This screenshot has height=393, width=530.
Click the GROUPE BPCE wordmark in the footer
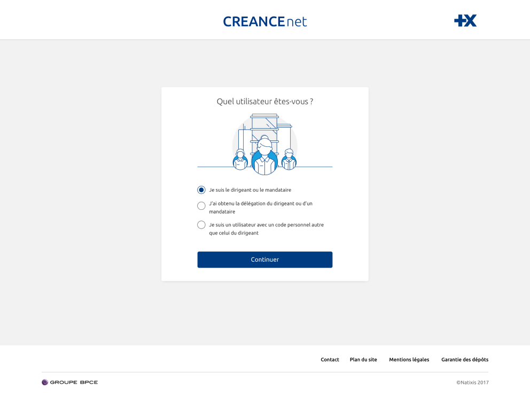(x=74, y=382)
